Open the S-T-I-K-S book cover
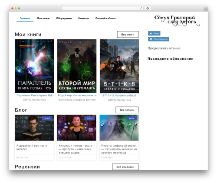The width and height of the screenshot is (217, 183). 119,66
